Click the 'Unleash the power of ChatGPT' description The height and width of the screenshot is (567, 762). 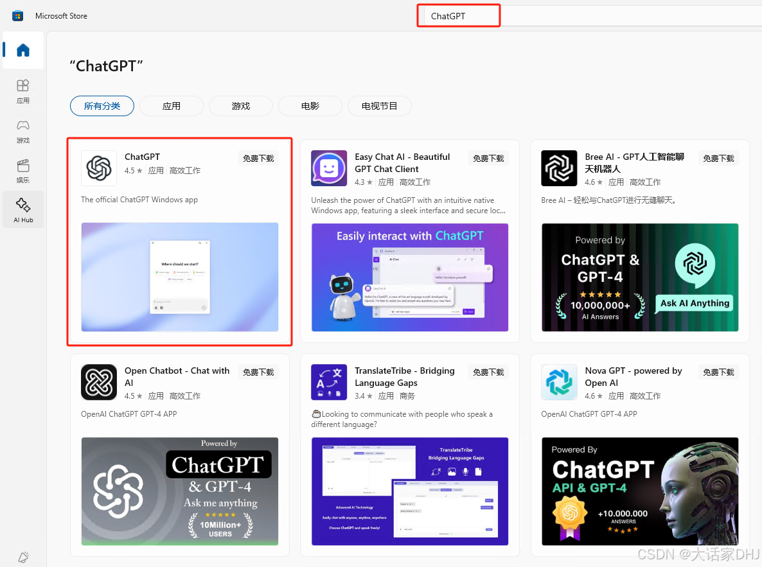(408, 205)
